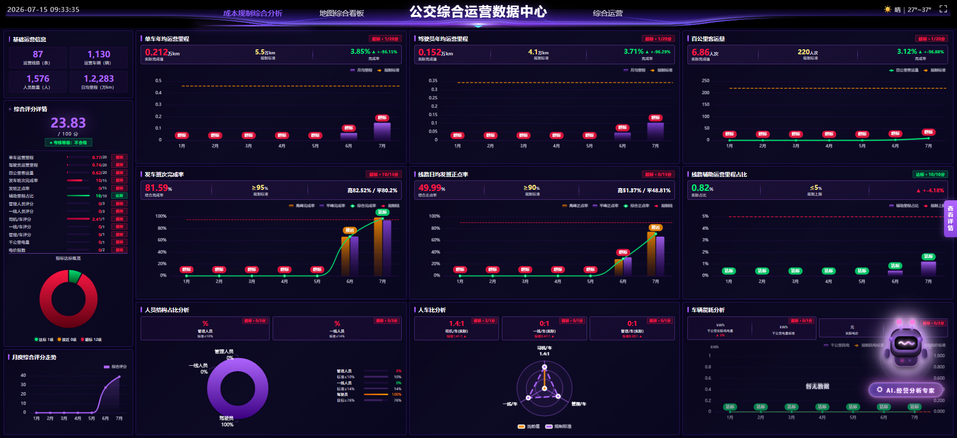Toggle 高峰完成率 legend item
Screen dimensions: 957x438
[302, 206]
